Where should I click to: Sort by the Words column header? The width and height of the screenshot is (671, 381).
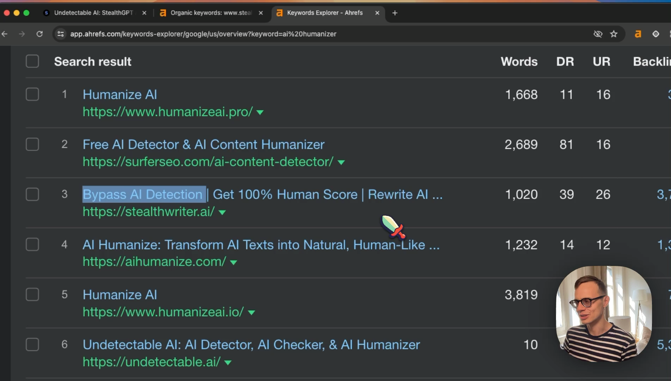point(519,61)
